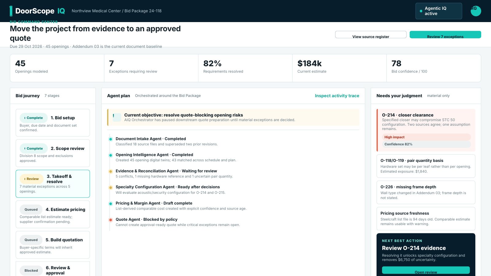Select Document Intake Agent status dot
Image resolution: width=491 pixels, height=276 pixels.
point(110,139)
